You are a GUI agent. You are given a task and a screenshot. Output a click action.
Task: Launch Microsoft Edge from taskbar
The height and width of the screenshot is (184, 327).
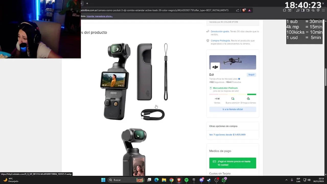[157, 180]
